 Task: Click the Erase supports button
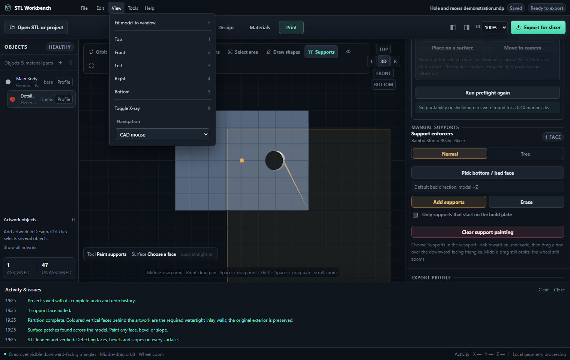pos(526,202)
